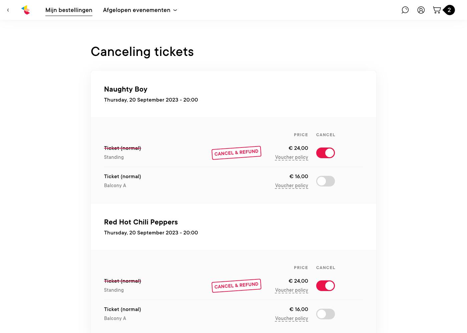Click the Cancel & Refund stamp for Naughty Boy
The image size is (467, 333).
(236, 153)
